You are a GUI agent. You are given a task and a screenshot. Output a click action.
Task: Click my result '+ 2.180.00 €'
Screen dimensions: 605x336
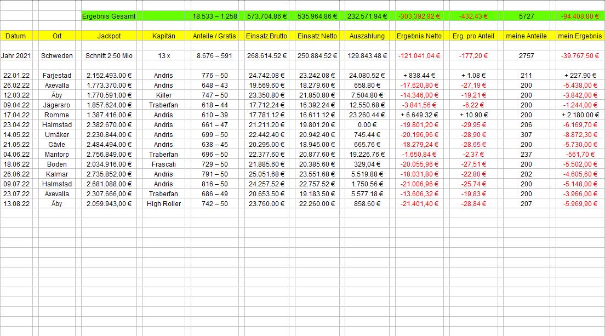[x=580, y=115]
